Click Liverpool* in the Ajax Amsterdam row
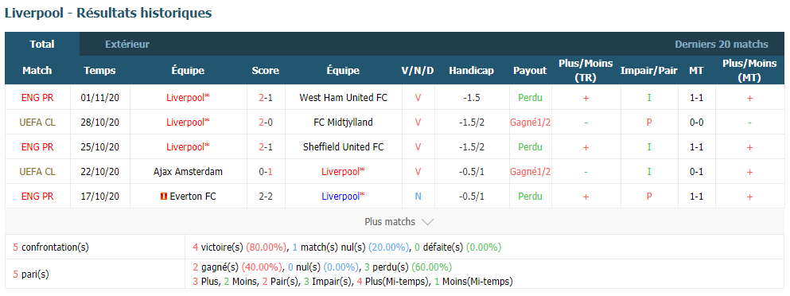 coord(343,171)
